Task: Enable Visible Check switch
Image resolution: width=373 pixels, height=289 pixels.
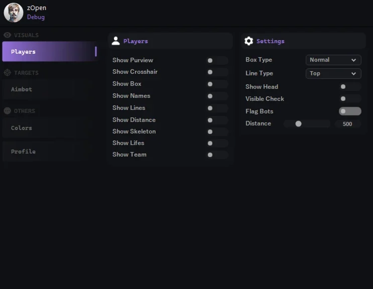Action: coord(350,99)
